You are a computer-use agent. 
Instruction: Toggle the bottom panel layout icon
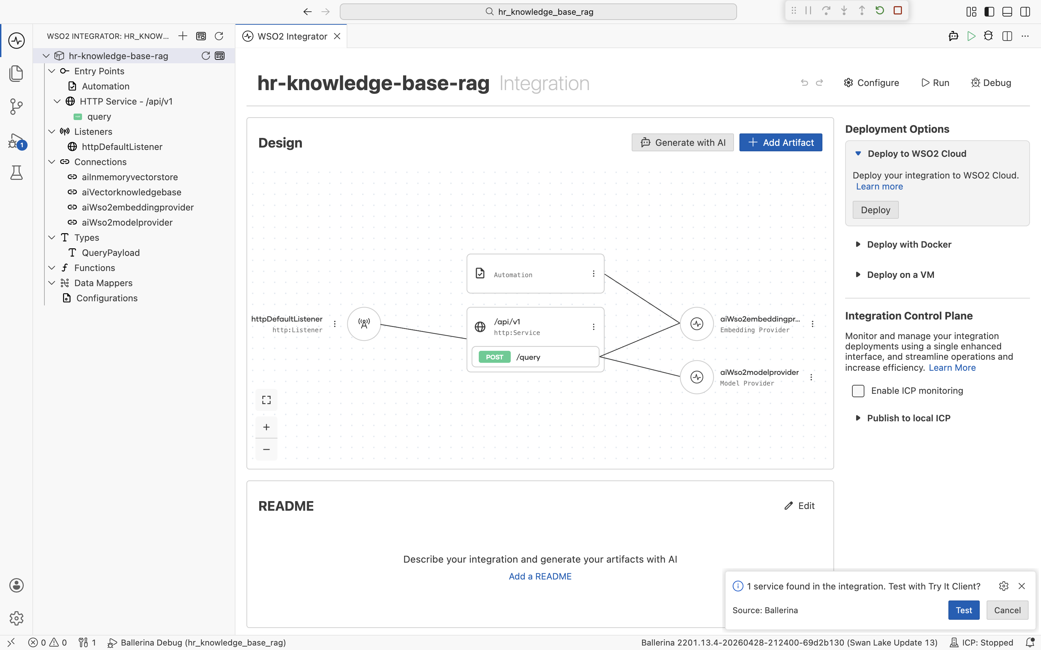[1007, 12]
